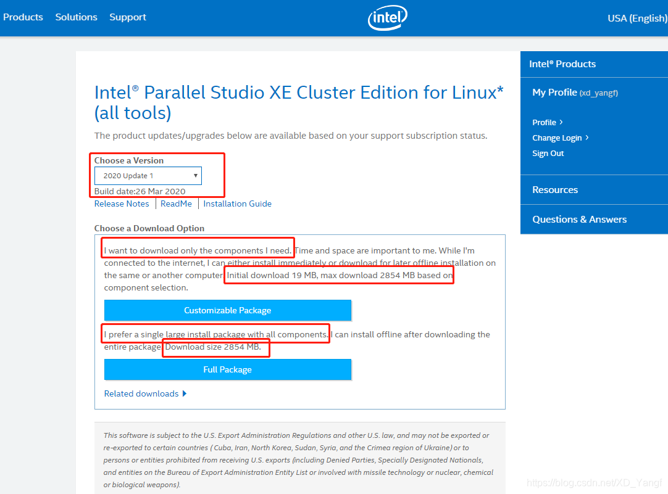Open the Solutions menu
The width and height of the screenshot is (668, 494).
(x=77, y=17)
